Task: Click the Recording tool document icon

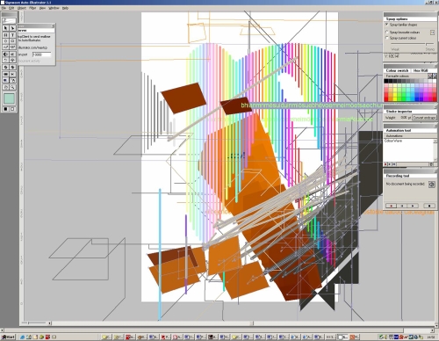Action: (x=432, y=184)
